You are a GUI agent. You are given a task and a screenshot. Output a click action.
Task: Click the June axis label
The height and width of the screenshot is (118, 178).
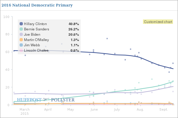(x=94, y=109)
